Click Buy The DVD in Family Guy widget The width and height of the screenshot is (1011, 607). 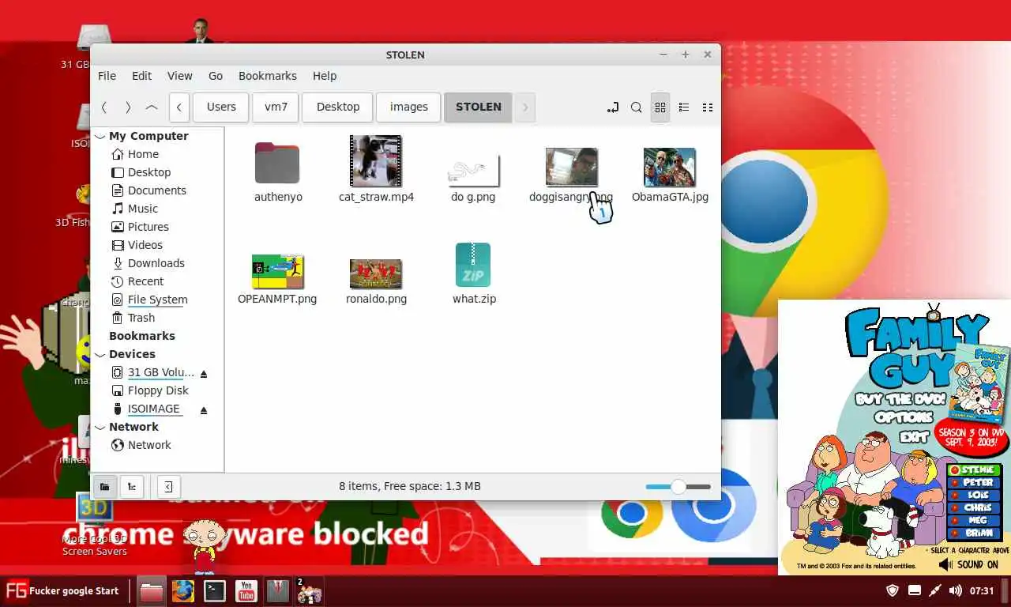click(x=900, y=400)
